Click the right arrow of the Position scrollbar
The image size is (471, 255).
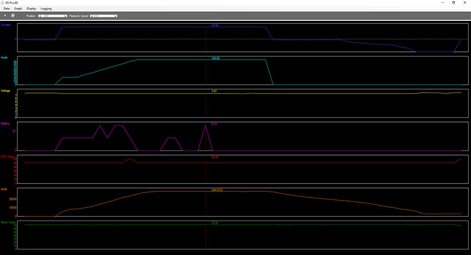click(x=66, y=16)
